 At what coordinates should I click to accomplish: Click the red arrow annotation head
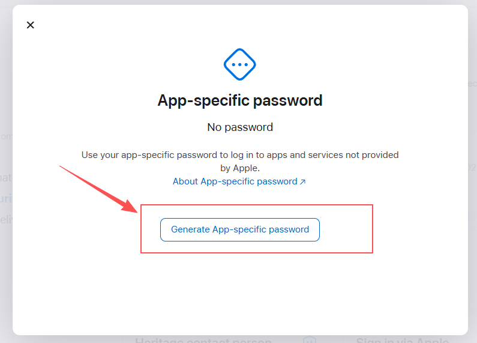click(130, 207)
